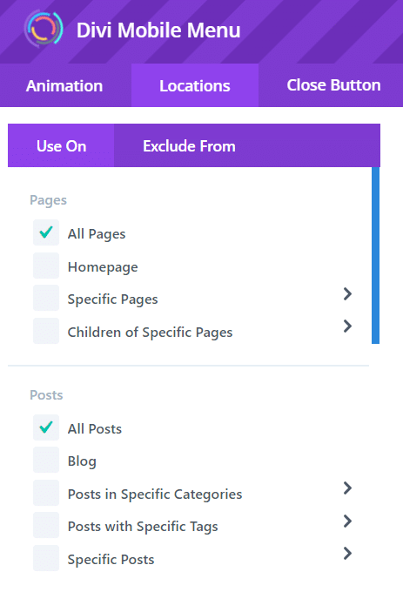Open the Animation tab
This screenshot has width=403, height=592.
[x=64, y=85]
